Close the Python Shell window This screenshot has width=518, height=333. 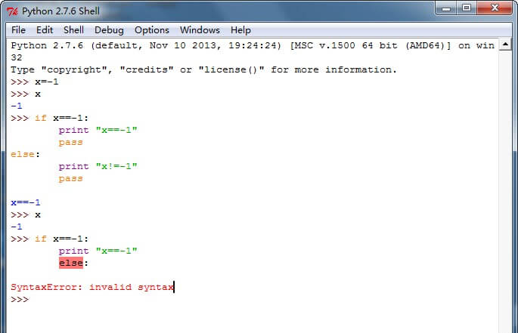click(x=495, y=8)
